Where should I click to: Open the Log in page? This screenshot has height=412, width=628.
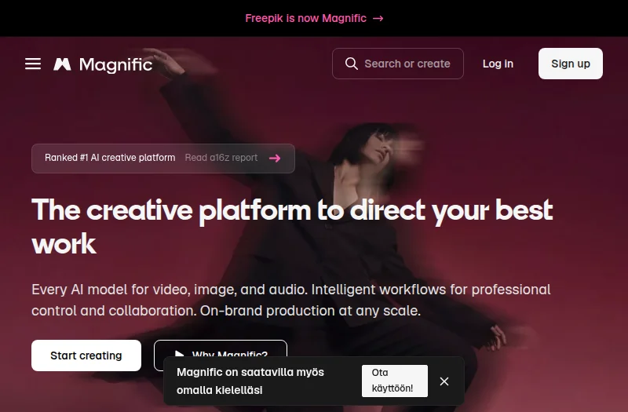coord(498,64)
